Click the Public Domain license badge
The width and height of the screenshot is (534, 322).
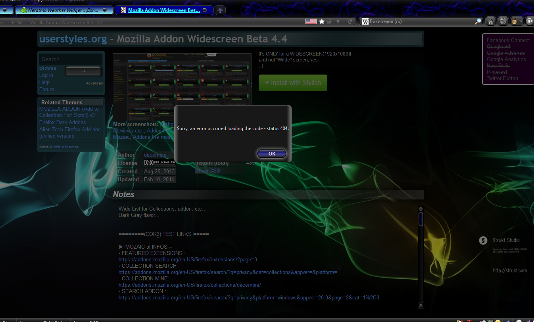[159, 163]
